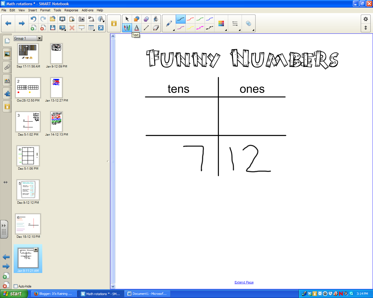Click the Redo icon
The height and width of the screenshot is (298, 373).
pyautogui.click(x=43, y=19)
